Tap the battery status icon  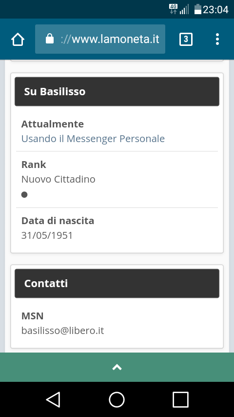(197, 9)
